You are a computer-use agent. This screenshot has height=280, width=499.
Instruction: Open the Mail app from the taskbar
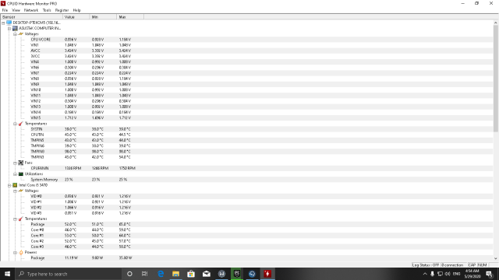[206, 274]
